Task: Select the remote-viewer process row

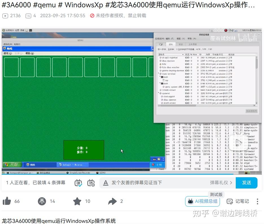Action: coord(207,90)
